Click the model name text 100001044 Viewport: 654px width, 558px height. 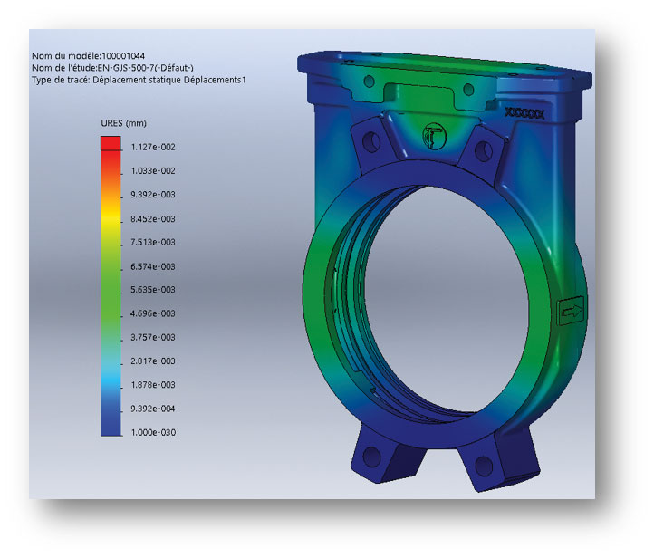point(123,56)
